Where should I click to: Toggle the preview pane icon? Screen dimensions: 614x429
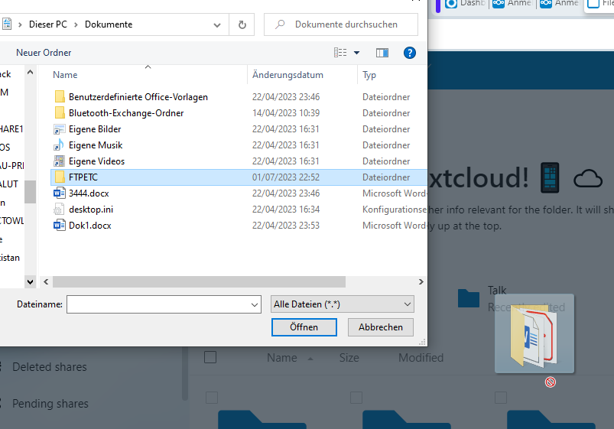(382, 53)
